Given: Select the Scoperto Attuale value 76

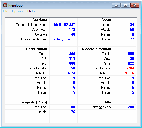Looking at the screenshot, I should [73, 112].
